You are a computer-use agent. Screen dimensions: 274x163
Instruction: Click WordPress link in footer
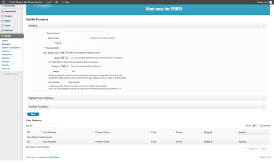point(54,157)
